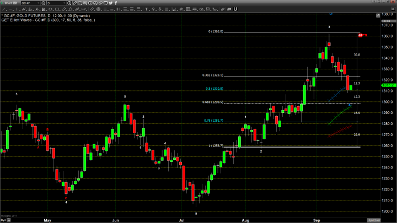
Task: Click the search icon beside the symbol box
Action: (43, 3)
